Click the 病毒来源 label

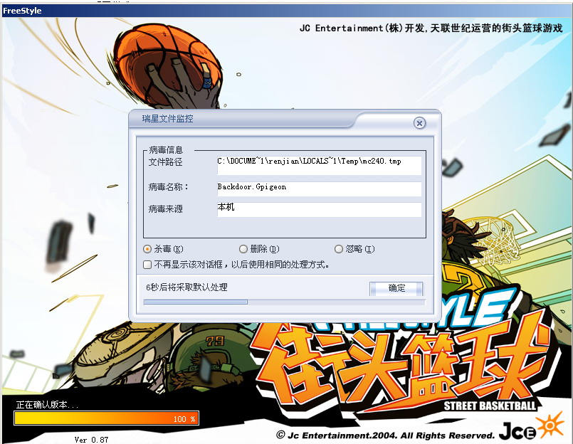pyautogui.click(x=165, y=209)
